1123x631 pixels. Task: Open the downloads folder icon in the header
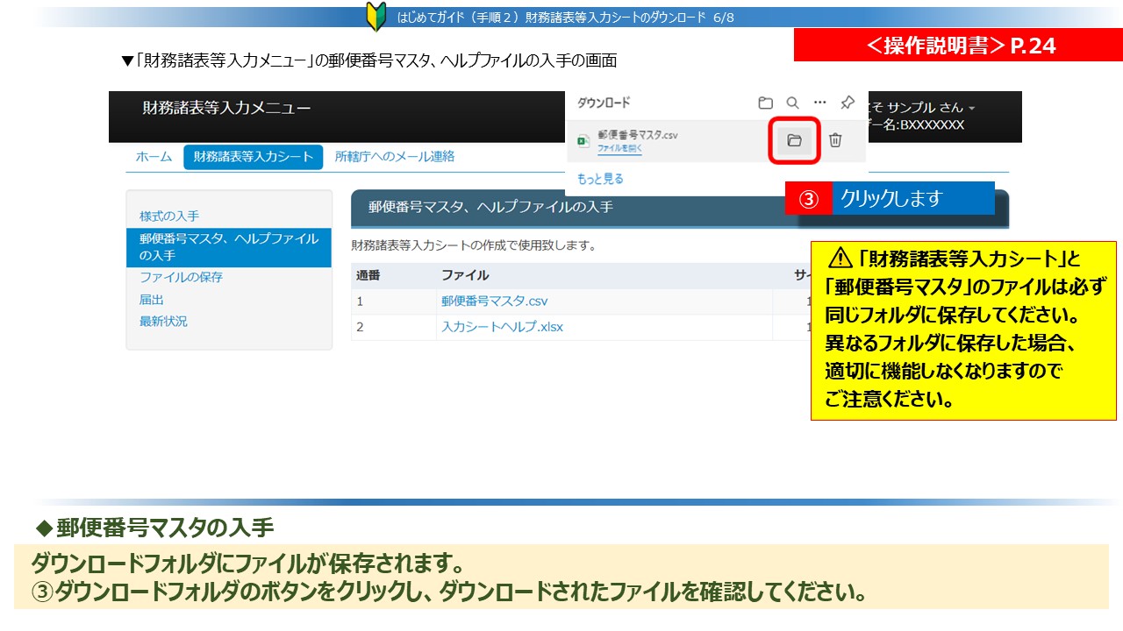click(765, 103)
